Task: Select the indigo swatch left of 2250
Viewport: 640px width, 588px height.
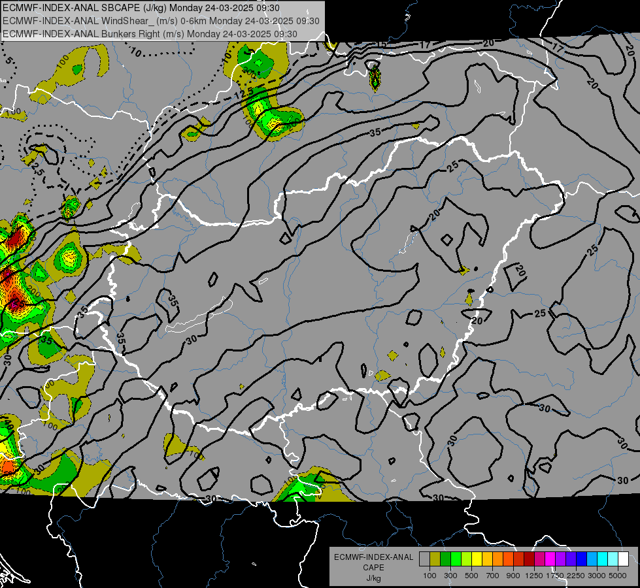Action: click(571, 559)
